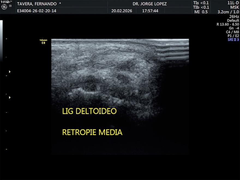This screenshot has height=180, width=240.
Task: Click the DR. JORGE LOPEZ field
Action: pyautogui.click(x=150, y=4)
